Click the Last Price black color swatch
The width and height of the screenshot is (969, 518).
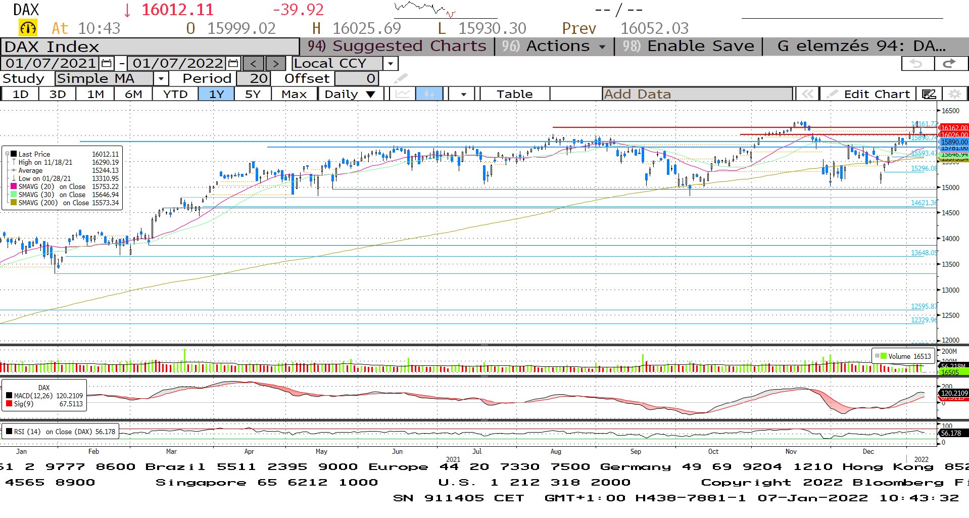coord(14,154)
